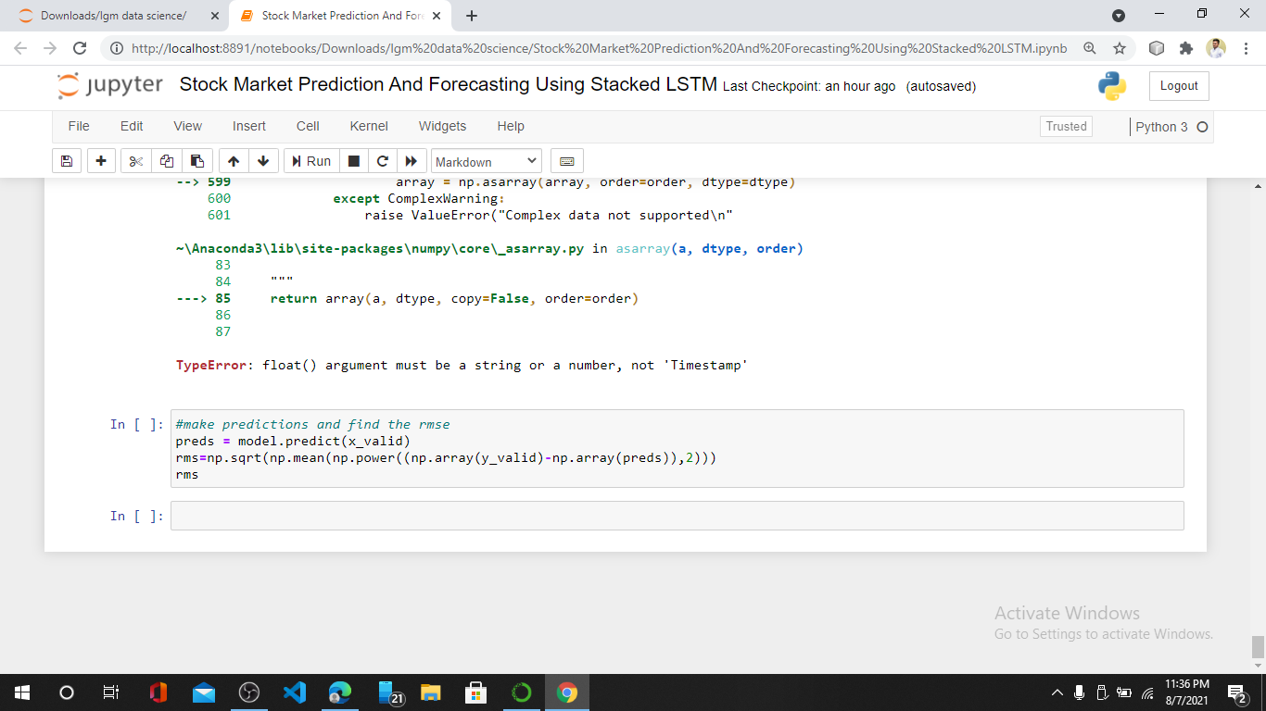Open cell type dropdown showing Markdown
This screenshot has width=1266, height=711.
pos(487,162)
